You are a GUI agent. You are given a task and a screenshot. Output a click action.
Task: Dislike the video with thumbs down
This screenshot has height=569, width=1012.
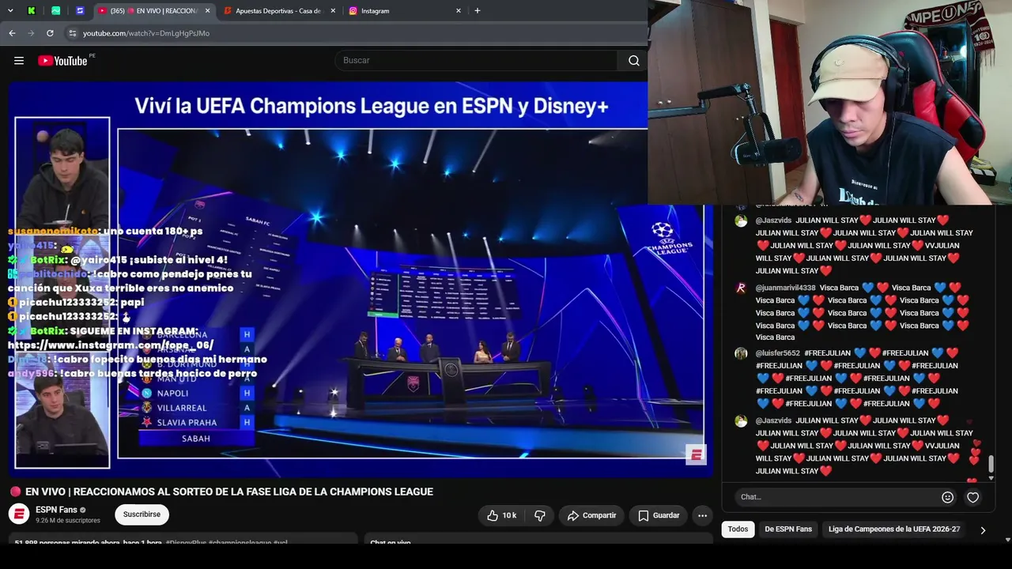point(540,515)
